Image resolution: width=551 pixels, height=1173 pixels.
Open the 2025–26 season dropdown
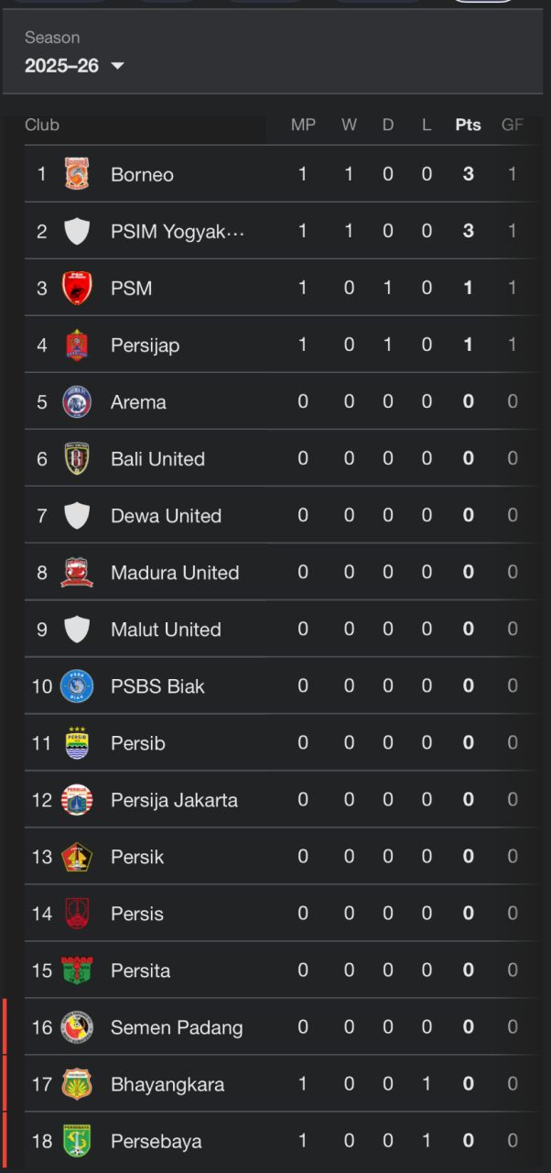click(x=75, y=66)
